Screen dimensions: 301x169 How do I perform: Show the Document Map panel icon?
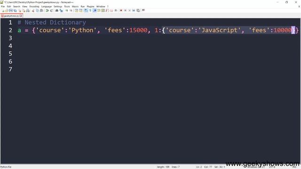coord(103,10)
